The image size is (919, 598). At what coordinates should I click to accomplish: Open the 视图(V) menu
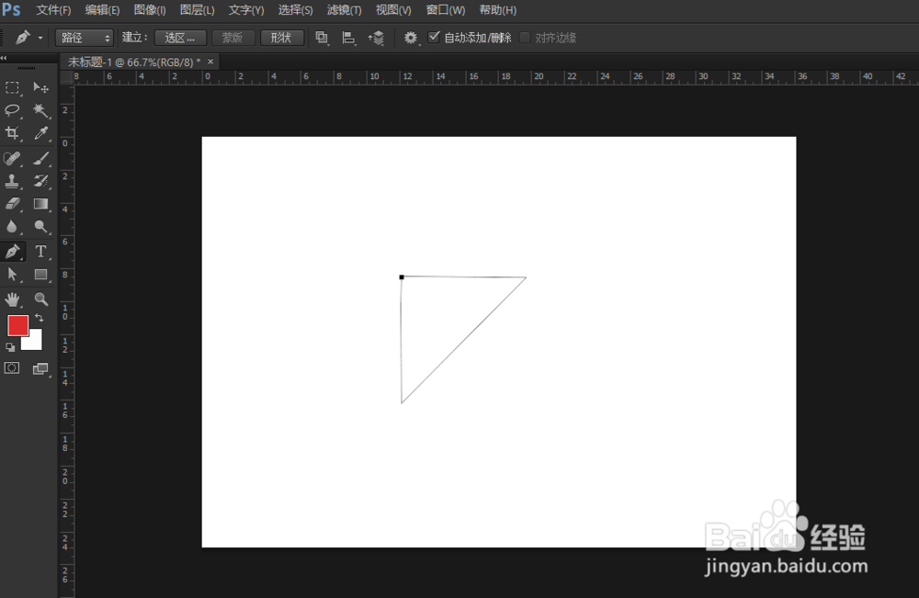393,10
